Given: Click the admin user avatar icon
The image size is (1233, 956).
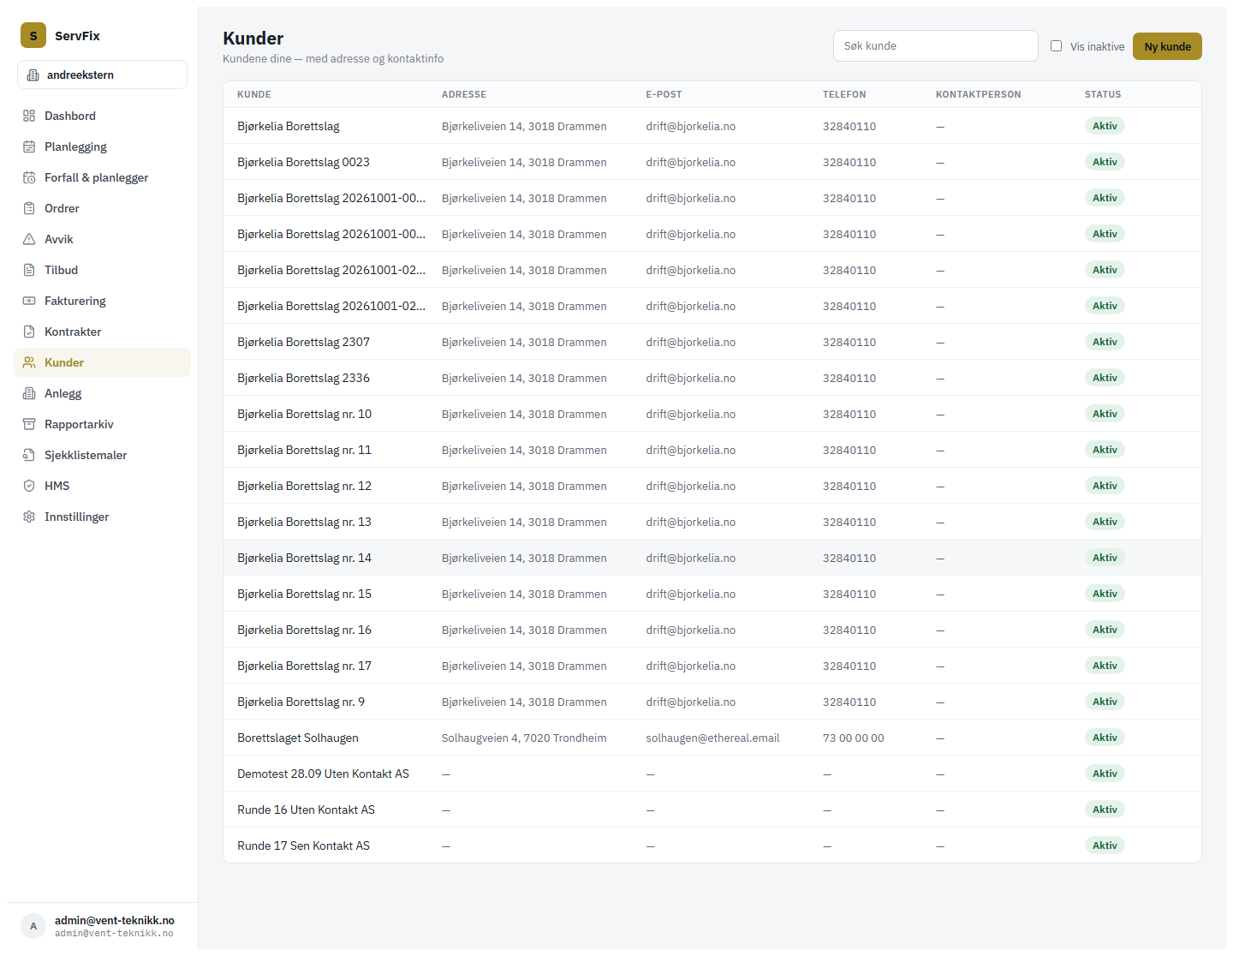Looking at the screenshot, I should (33, 926).
